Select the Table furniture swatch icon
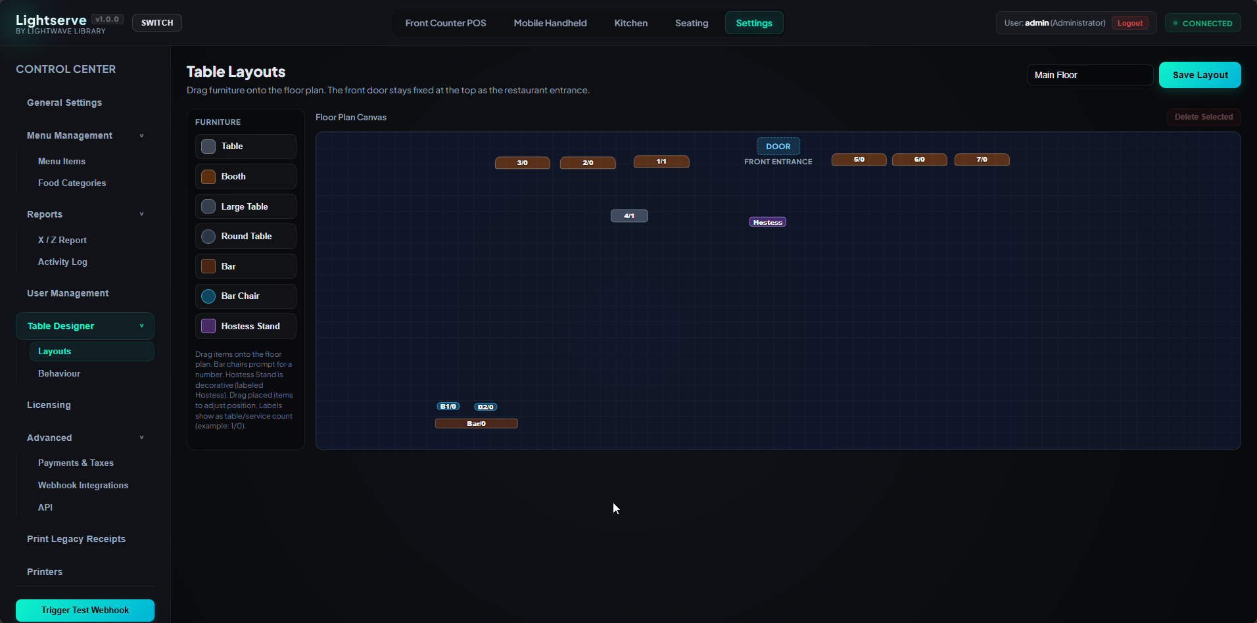The width and height of the screenshot is (1257, 623). [208, 147]
